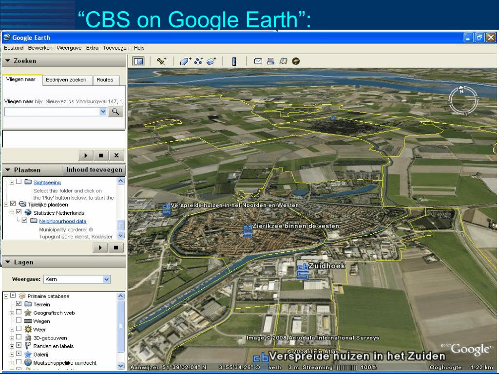
Task: Click the Vliegen naar search input field
Action: (52, 112)
